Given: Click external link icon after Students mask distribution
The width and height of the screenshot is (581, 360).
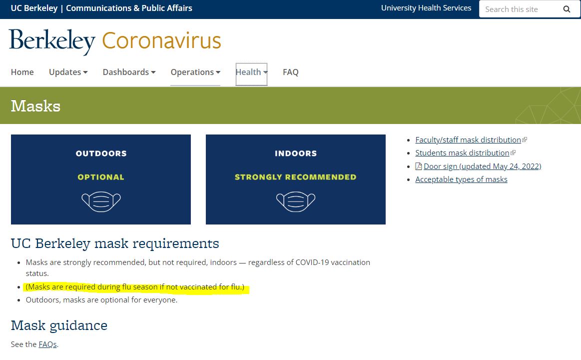Looking at the screenshot, I should coord(513,152).
